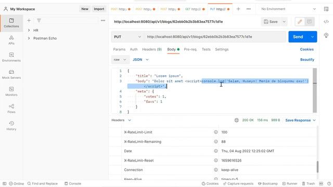Open a new request tab
This screenshot has width=333, height=187.
pyautogui.click(x=238, y=9)
